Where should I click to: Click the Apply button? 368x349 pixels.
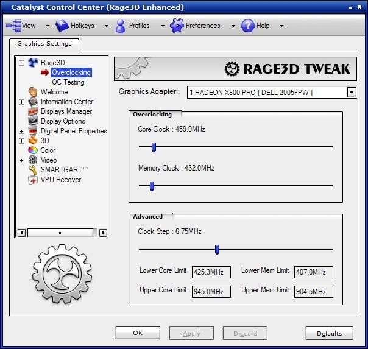191,333
